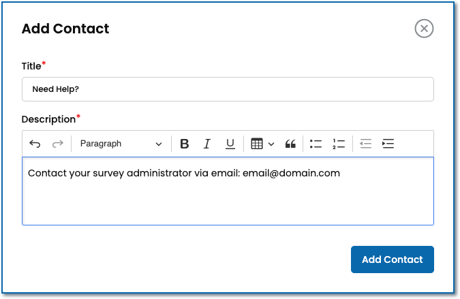Insert a block quote
The height and width of the screenshot is (299, 460).
(x=290, y=144)
